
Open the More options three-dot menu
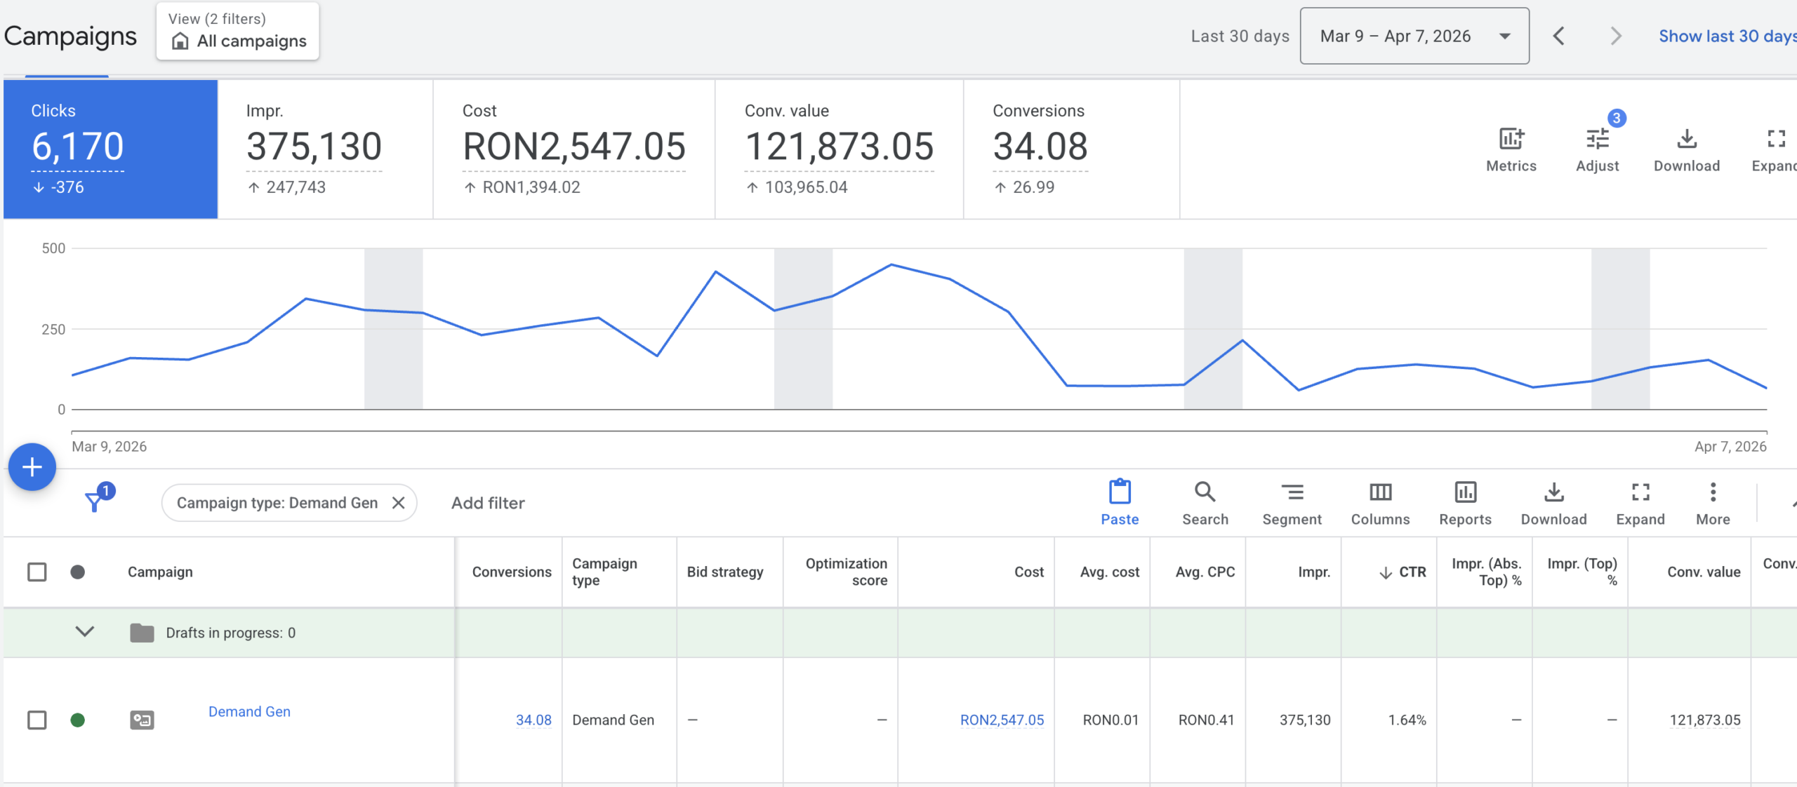pos(1713,493)
